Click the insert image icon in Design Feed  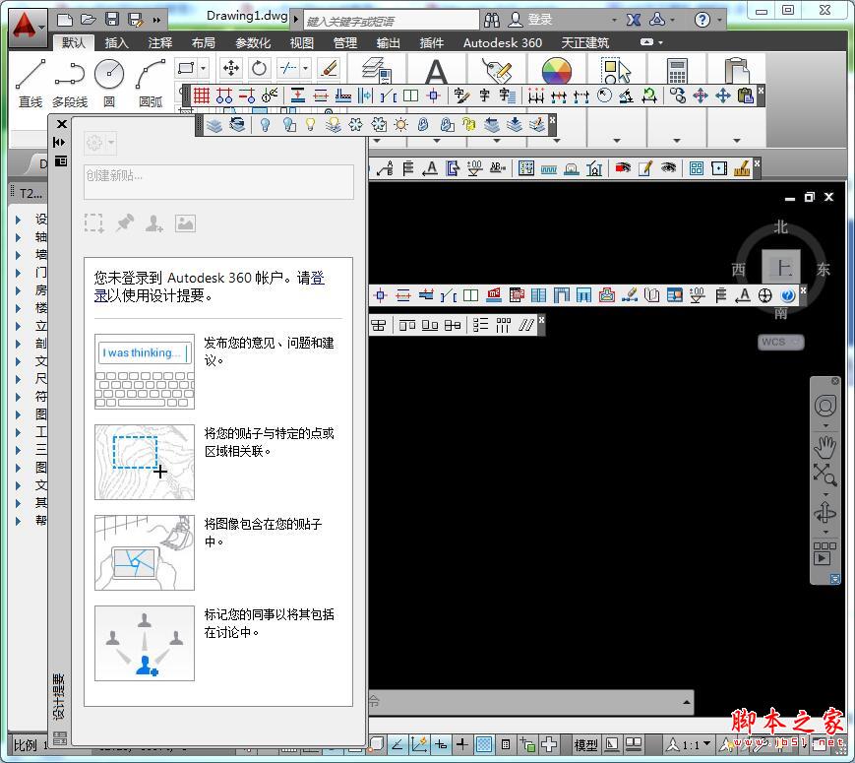[x=185, y=223]
